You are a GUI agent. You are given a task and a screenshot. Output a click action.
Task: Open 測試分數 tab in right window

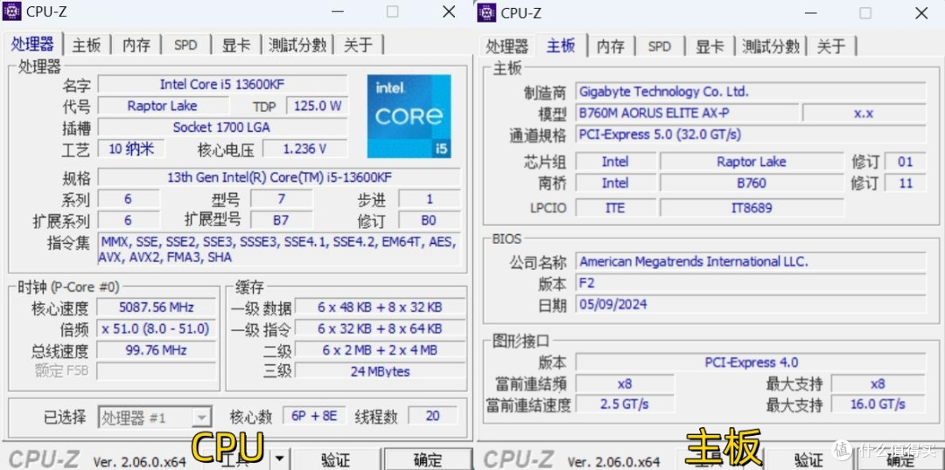(771, 46)
